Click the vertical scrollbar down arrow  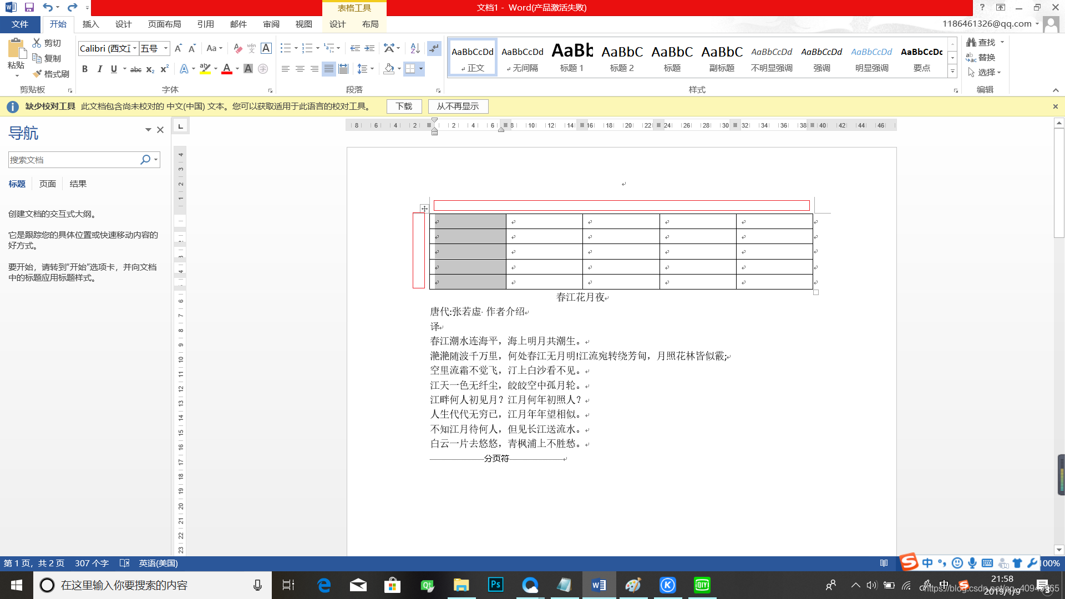(1059, 550)
